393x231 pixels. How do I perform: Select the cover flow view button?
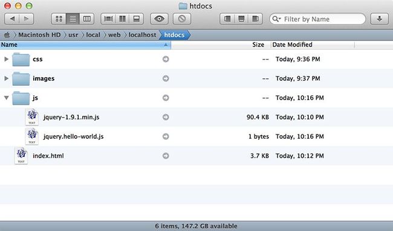108,19
